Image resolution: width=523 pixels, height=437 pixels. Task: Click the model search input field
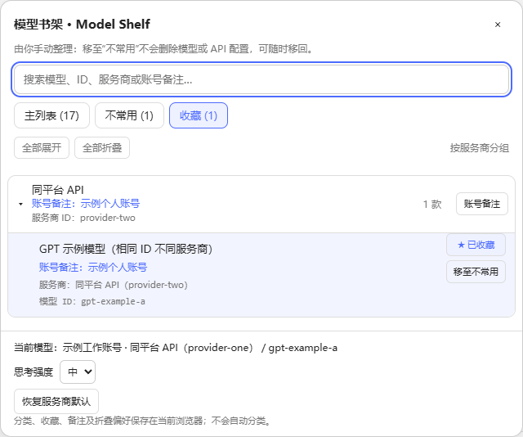pos(261,79)
